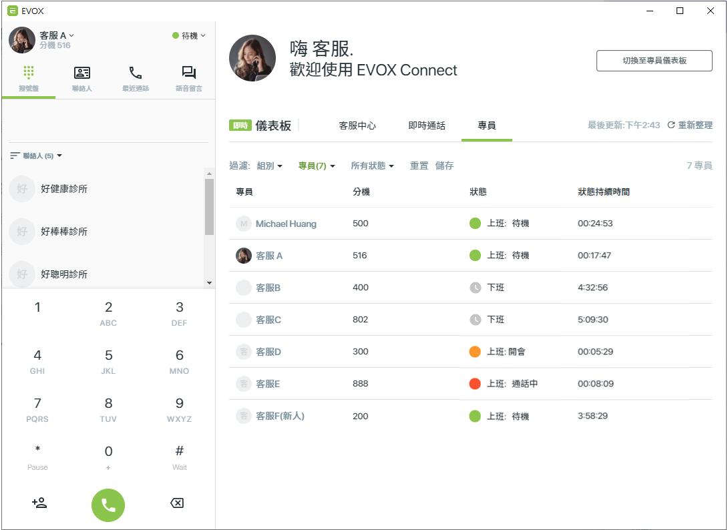Viewport: 728px width, 530px height.
Task: Click 客服 A avatar in agent table
Action: coord(244,256)
